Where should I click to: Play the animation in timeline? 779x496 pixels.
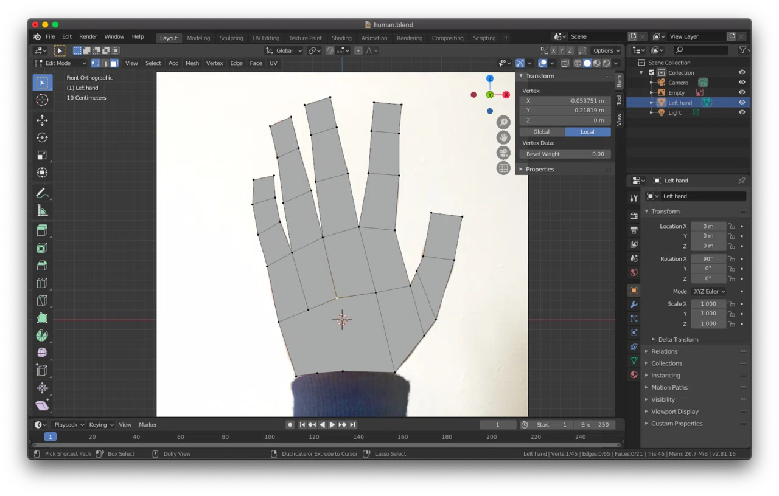coord(332,425)
